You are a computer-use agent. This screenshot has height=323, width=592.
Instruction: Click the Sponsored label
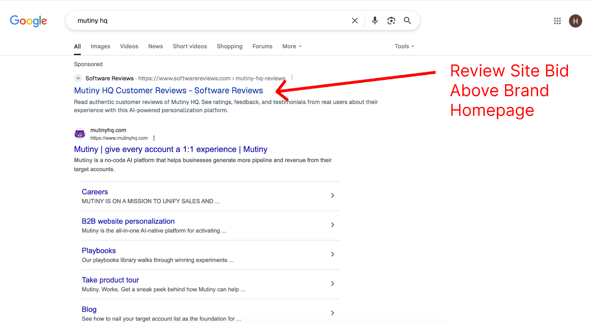88,64
